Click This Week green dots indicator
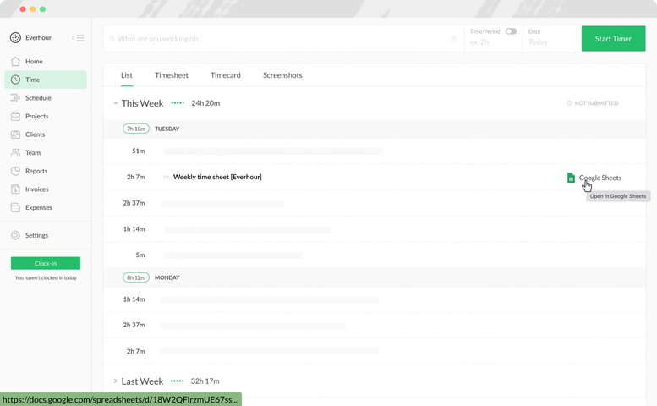This screenshot has width=657, height=406. pos(178,103)
